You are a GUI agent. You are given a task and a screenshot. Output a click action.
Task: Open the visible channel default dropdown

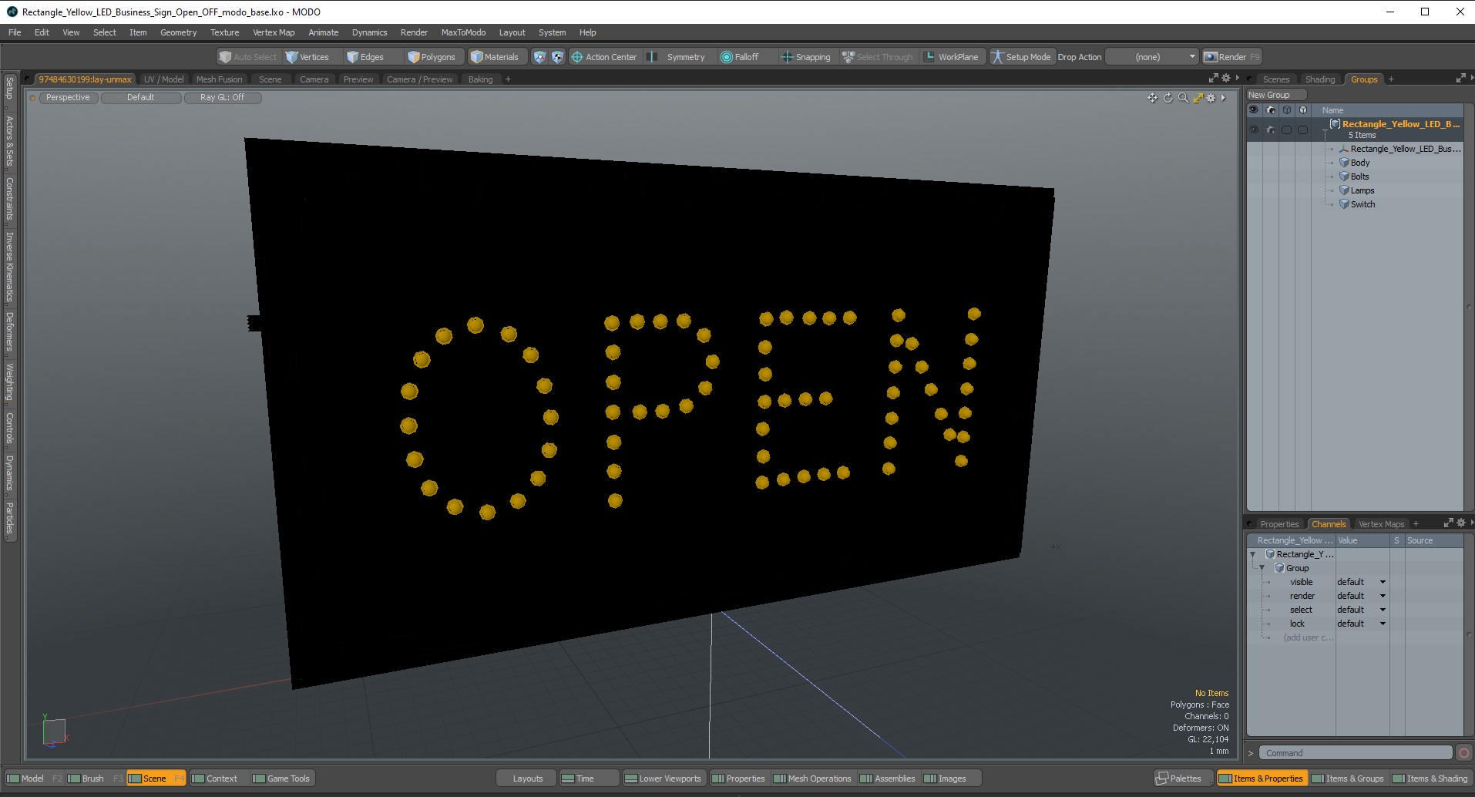(x=1361, y=582)
